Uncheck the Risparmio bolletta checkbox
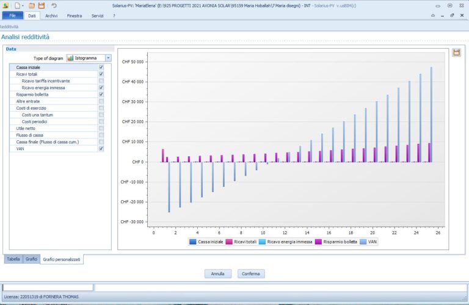469x305 pixels. coord(101,95)
